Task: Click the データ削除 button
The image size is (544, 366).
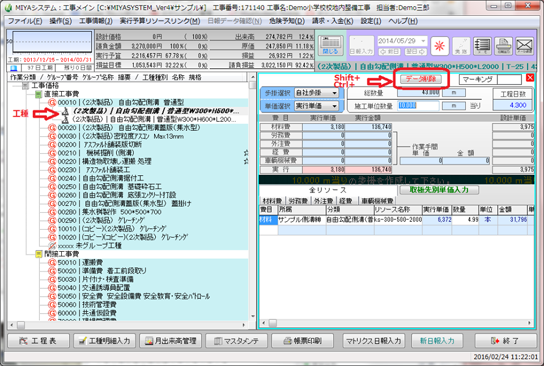Action: pos(421,79)
